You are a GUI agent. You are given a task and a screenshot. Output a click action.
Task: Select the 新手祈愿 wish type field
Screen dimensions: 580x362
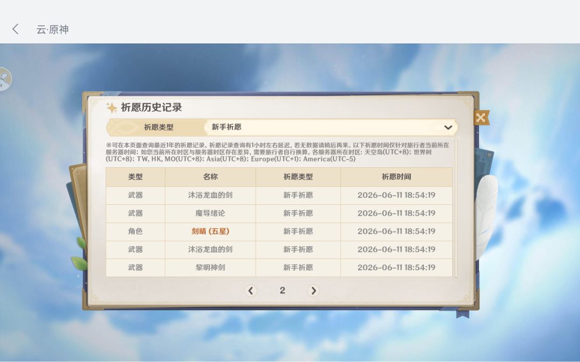330,128
